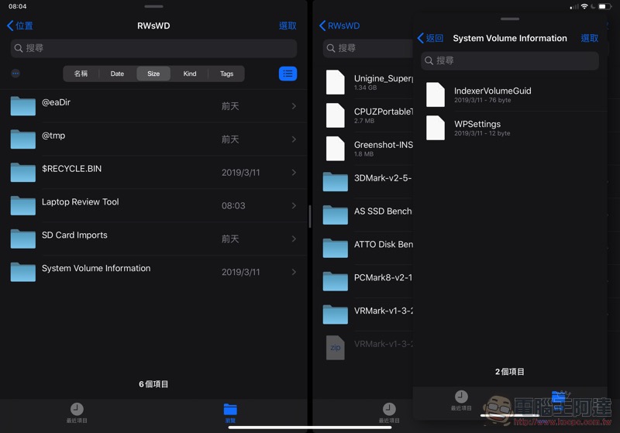Screen dimensions: 620x433
Task: Expand the SD Card Imports chevron
Action: pos(294,239)
